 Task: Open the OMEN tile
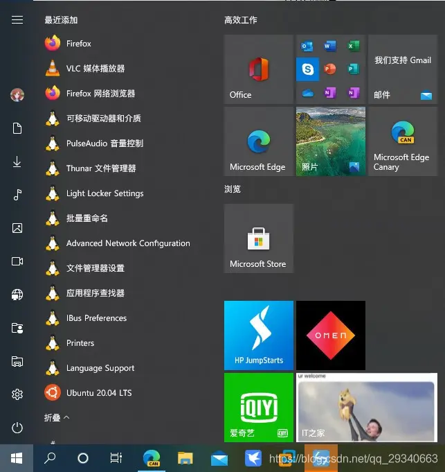click(x=331, y=335)
